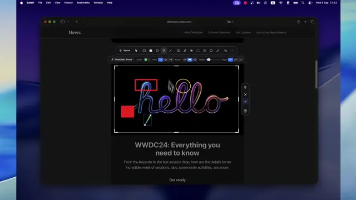356x200 pixels.
Task: Choose the straight arrow path option
Action: [161, 59]
